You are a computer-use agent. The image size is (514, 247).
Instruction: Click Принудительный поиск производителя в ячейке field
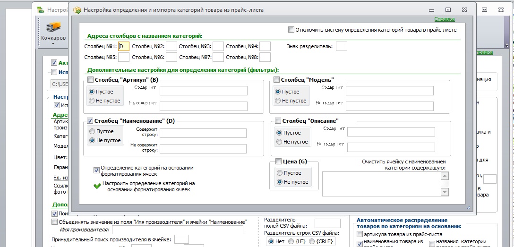(181, 239)
